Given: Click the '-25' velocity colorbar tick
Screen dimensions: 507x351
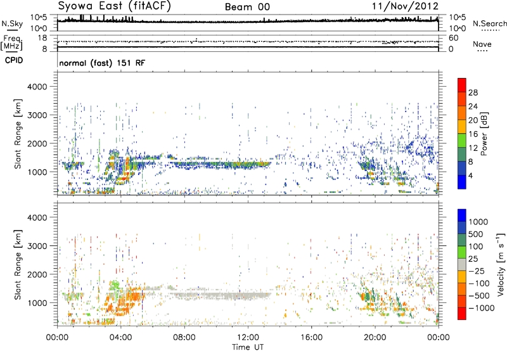Looking at the screenshot, I should (476, 271).
